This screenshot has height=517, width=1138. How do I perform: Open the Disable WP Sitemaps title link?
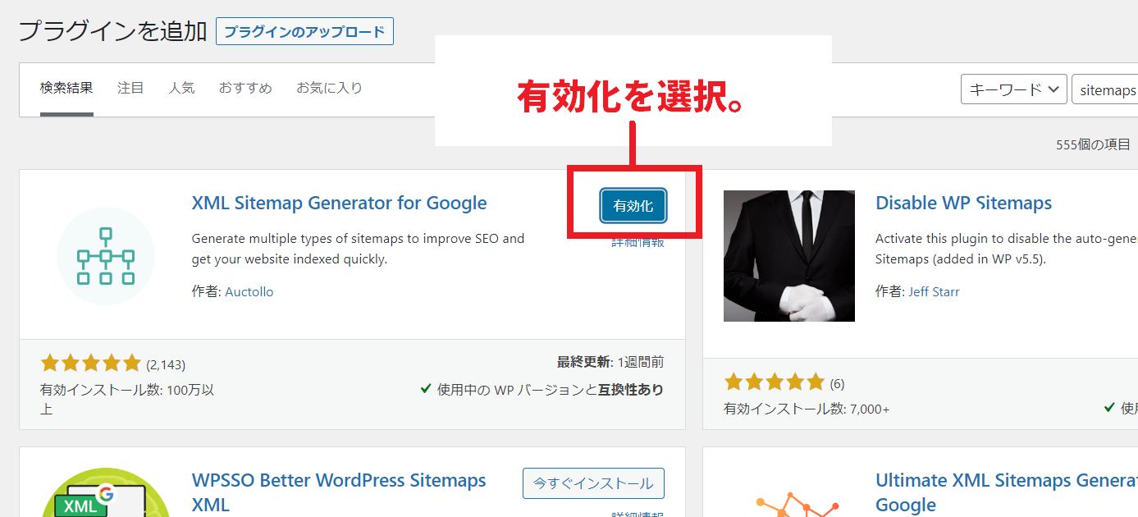point(963,203)
